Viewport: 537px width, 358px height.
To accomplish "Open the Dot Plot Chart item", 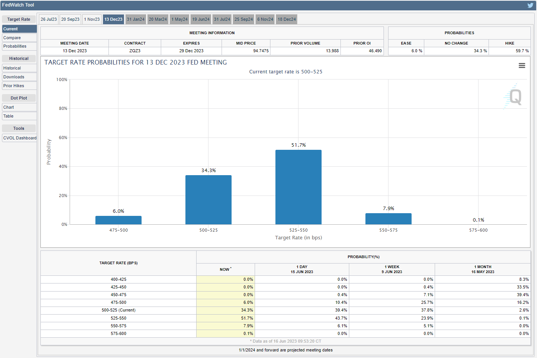I will (19, 107).
